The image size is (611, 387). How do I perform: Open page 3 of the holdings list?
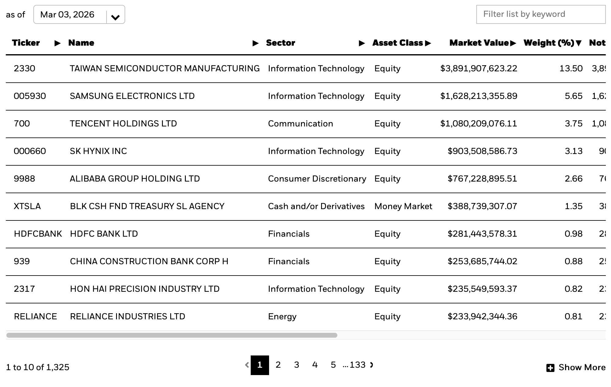(296, 365)
